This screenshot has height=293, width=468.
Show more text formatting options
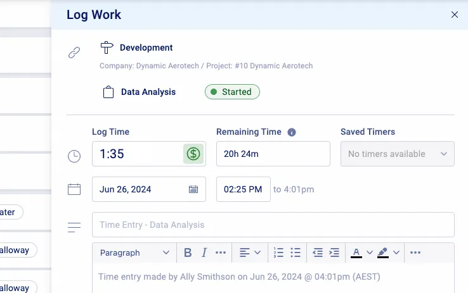(x=221, y=252)
